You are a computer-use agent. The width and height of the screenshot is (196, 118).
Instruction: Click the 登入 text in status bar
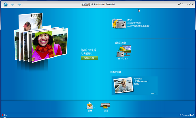pyautogui.click(x=6, y=115)
